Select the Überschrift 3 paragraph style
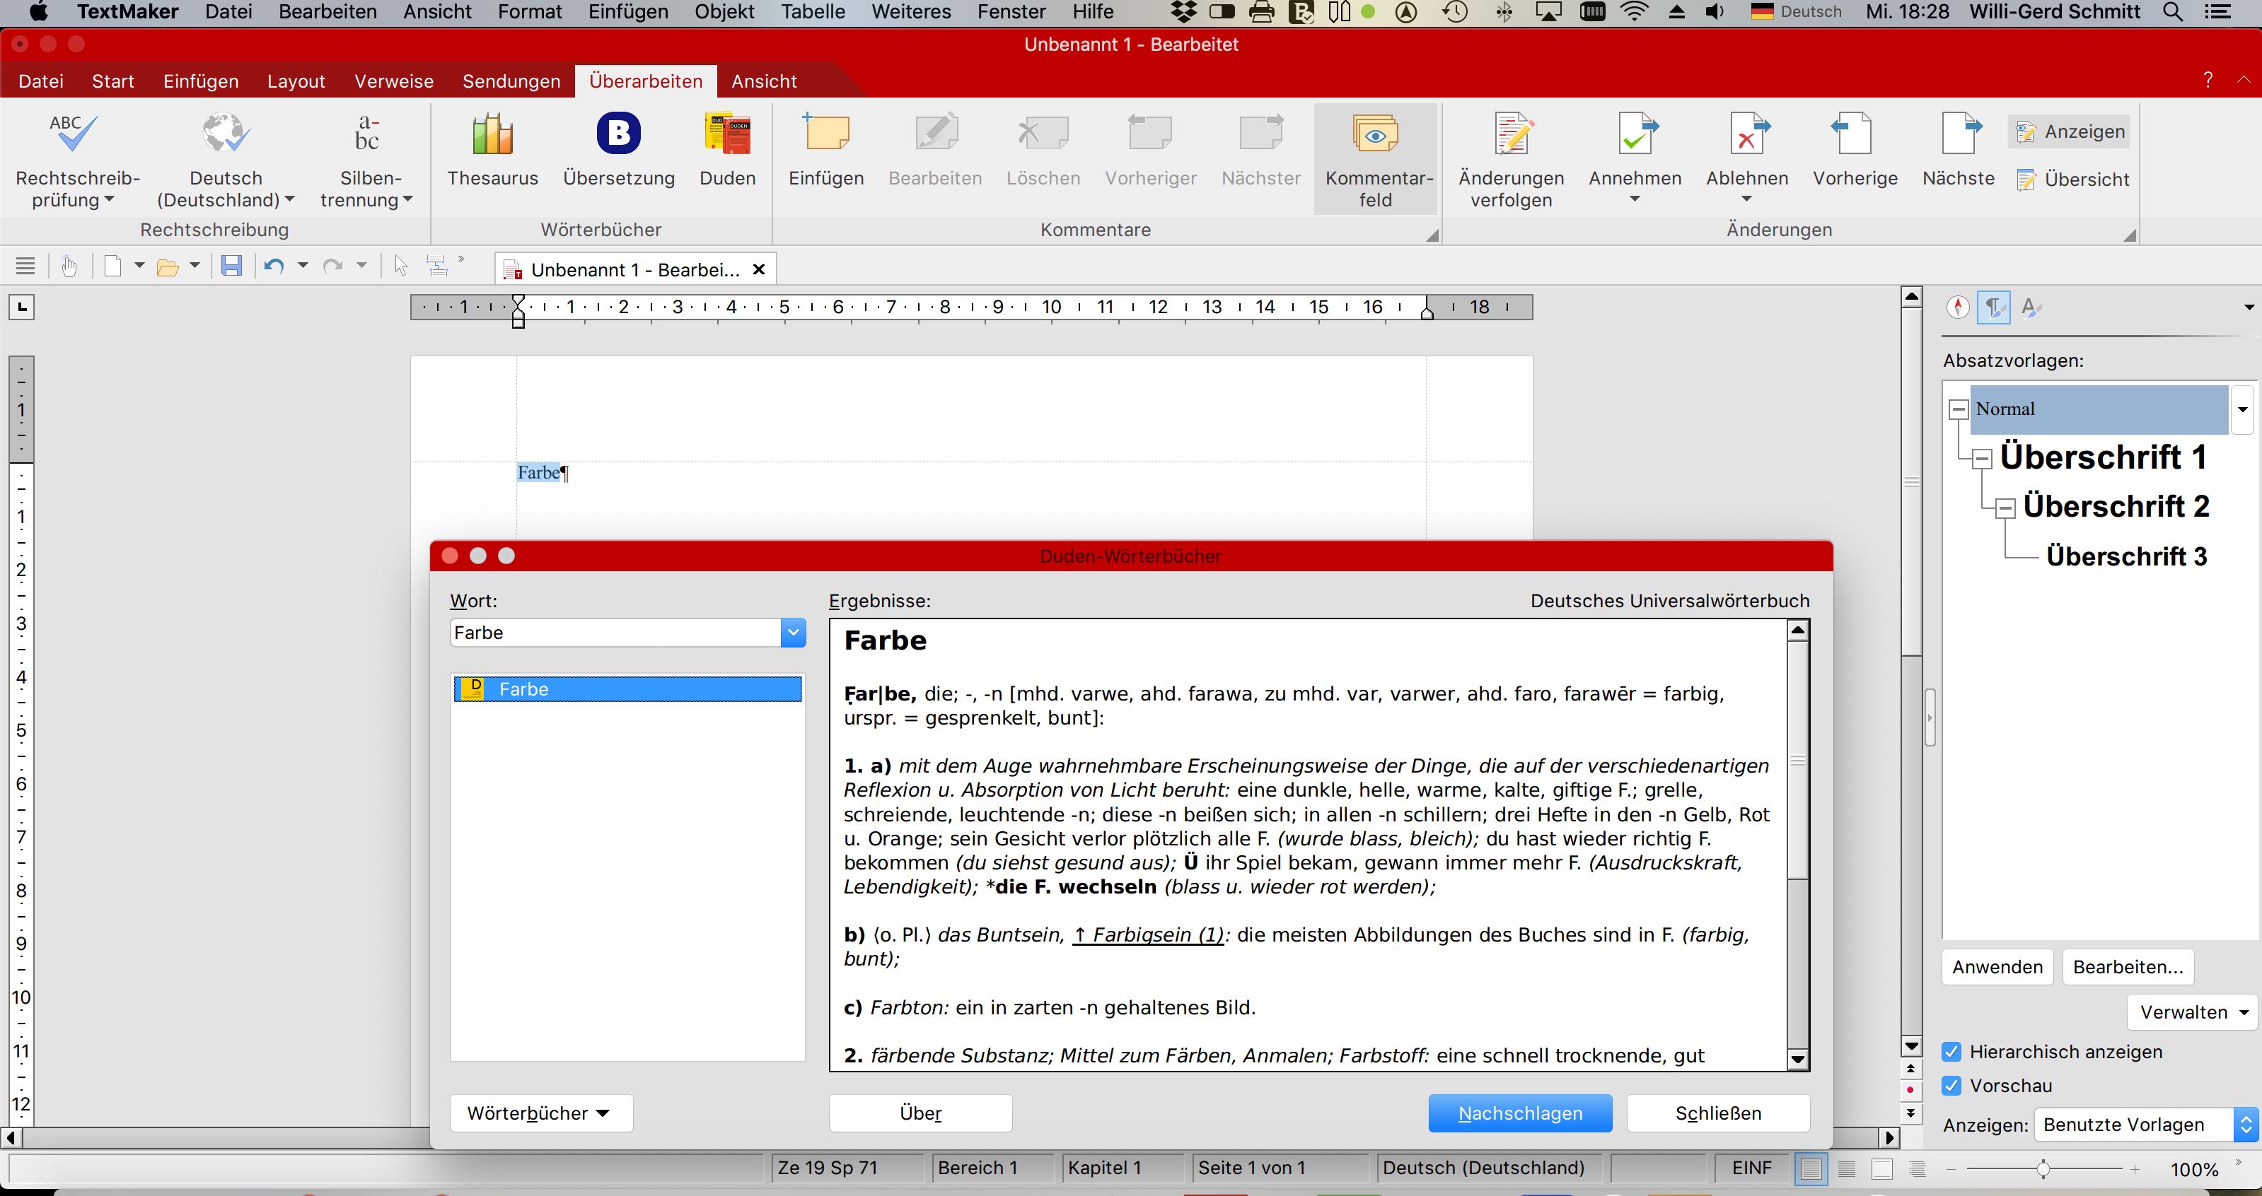Screen dimensions: 2262x1196 tap(2126, 556)
